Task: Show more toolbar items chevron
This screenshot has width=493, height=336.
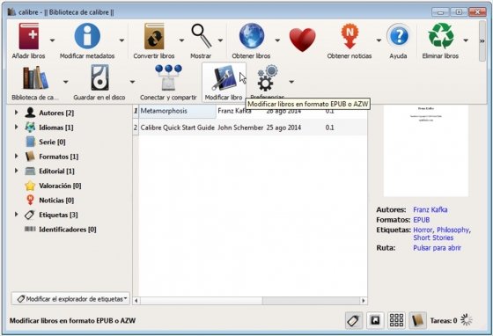Action: point(482,41)
